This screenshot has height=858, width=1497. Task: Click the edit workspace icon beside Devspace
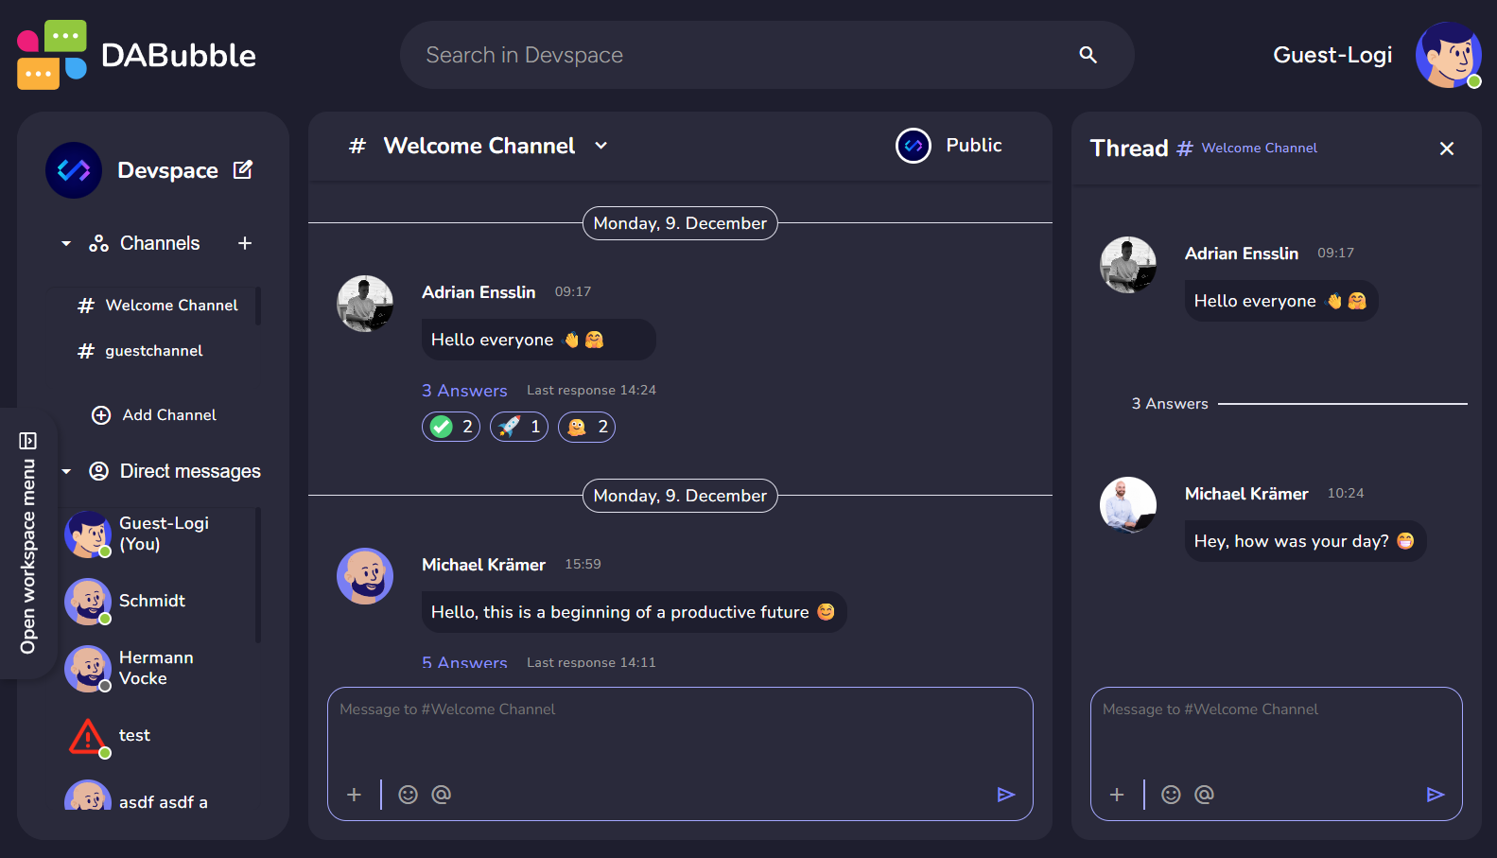pyautogui.click(x=243, y=169)
